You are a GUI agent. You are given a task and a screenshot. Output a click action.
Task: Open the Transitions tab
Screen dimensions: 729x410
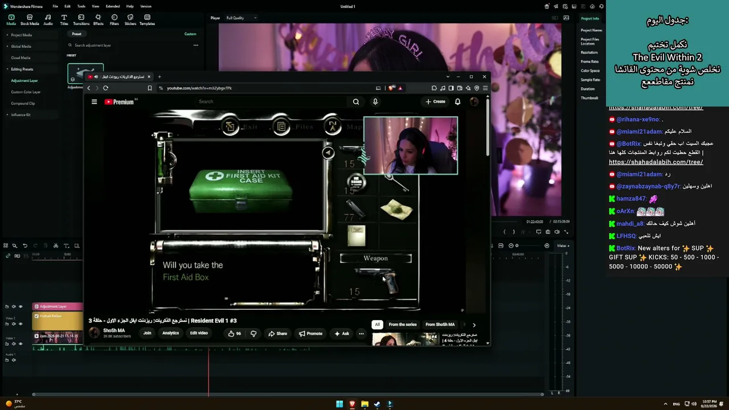click(x=81, y=20)
